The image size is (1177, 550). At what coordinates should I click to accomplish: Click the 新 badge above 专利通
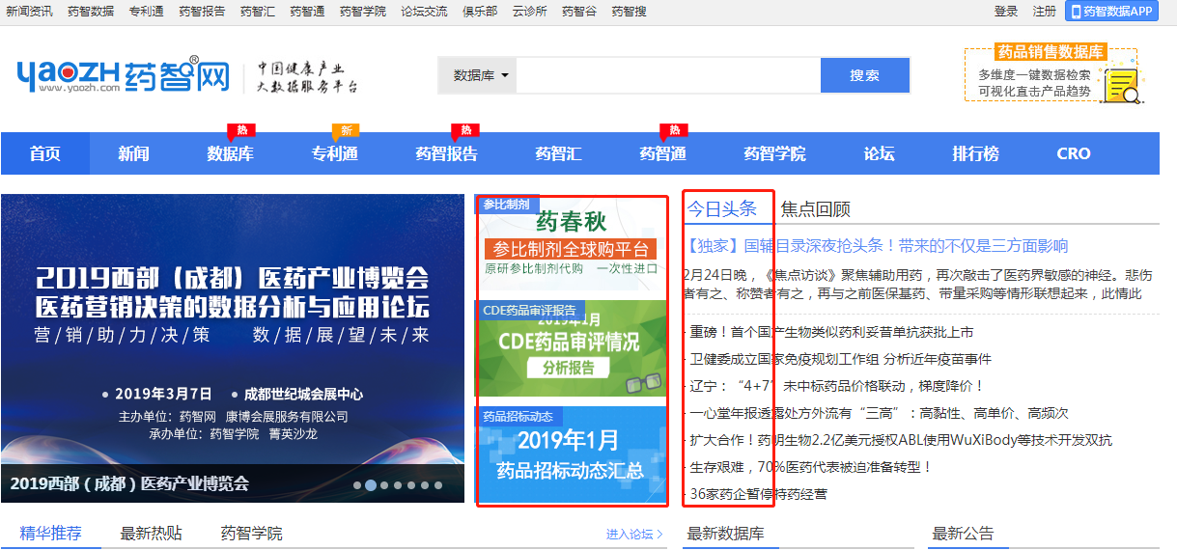coord(345,129)
